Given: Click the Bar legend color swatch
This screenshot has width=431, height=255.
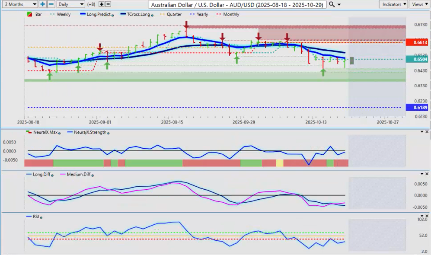Looking at the screenshot, I should coord(29,14).
